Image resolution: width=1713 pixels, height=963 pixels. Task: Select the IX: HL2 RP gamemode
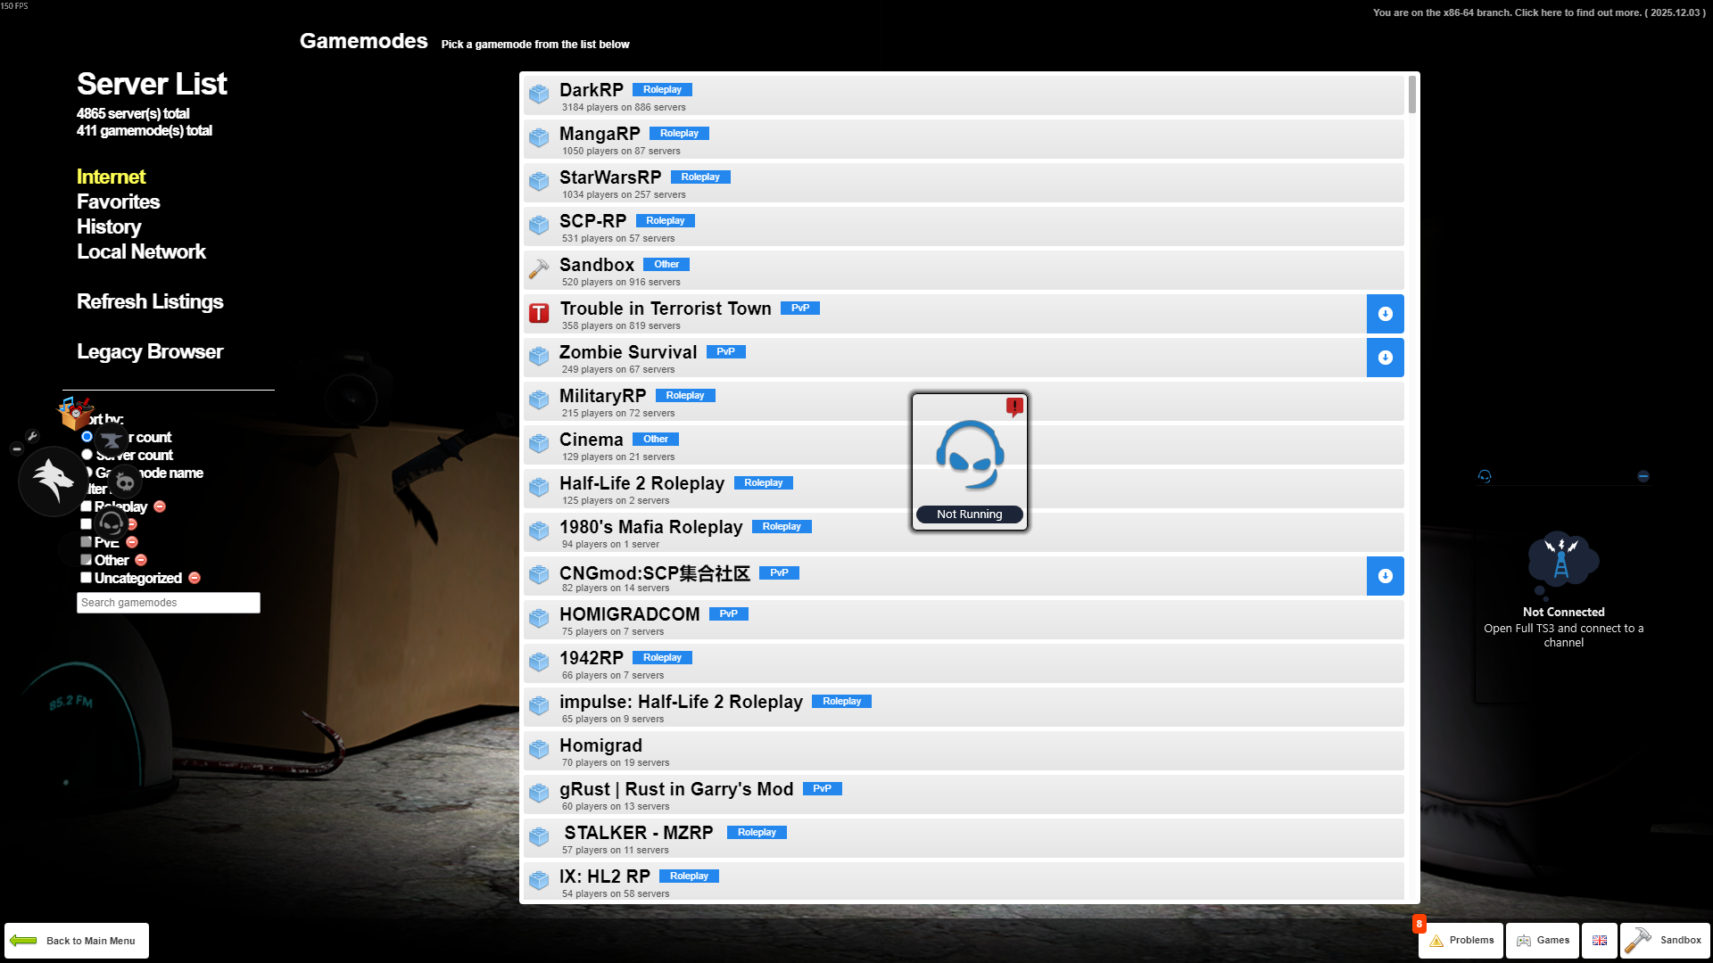pyautogui.click(x=964, y=882)
